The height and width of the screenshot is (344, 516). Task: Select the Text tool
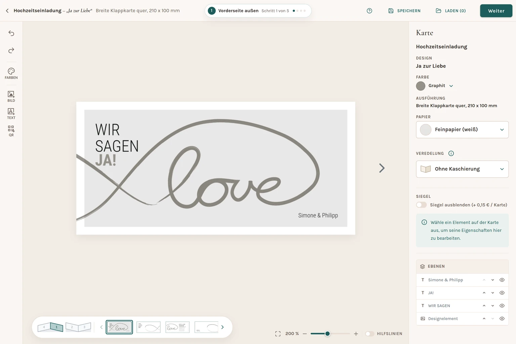pos(11,114)
